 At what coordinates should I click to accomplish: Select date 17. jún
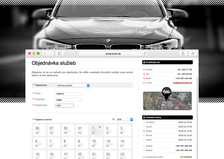click(x=68, y=155)
